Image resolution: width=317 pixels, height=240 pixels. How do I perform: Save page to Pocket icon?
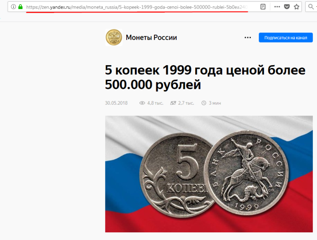point(287,7)
